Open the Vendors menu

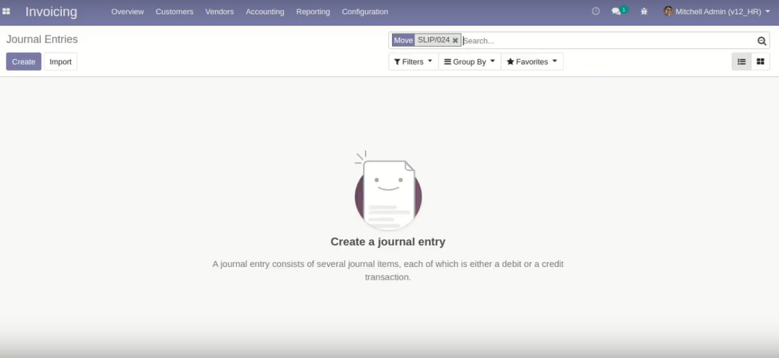[x=220, y=12]
